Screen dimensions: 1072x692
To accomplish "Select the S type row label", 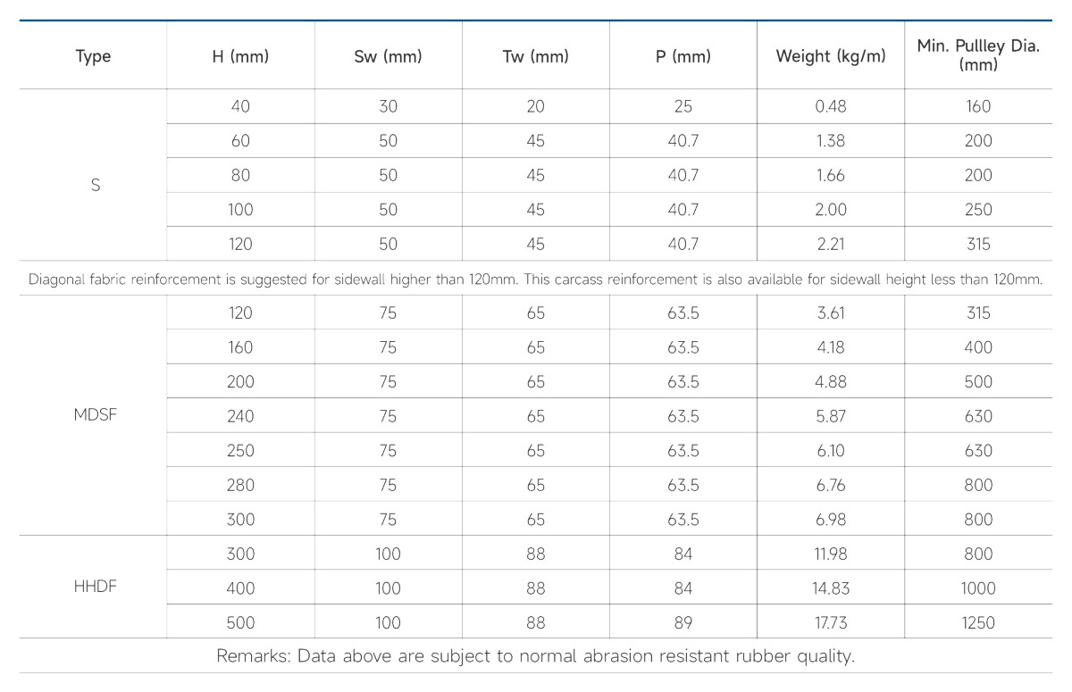I will [x=95, y=187].
